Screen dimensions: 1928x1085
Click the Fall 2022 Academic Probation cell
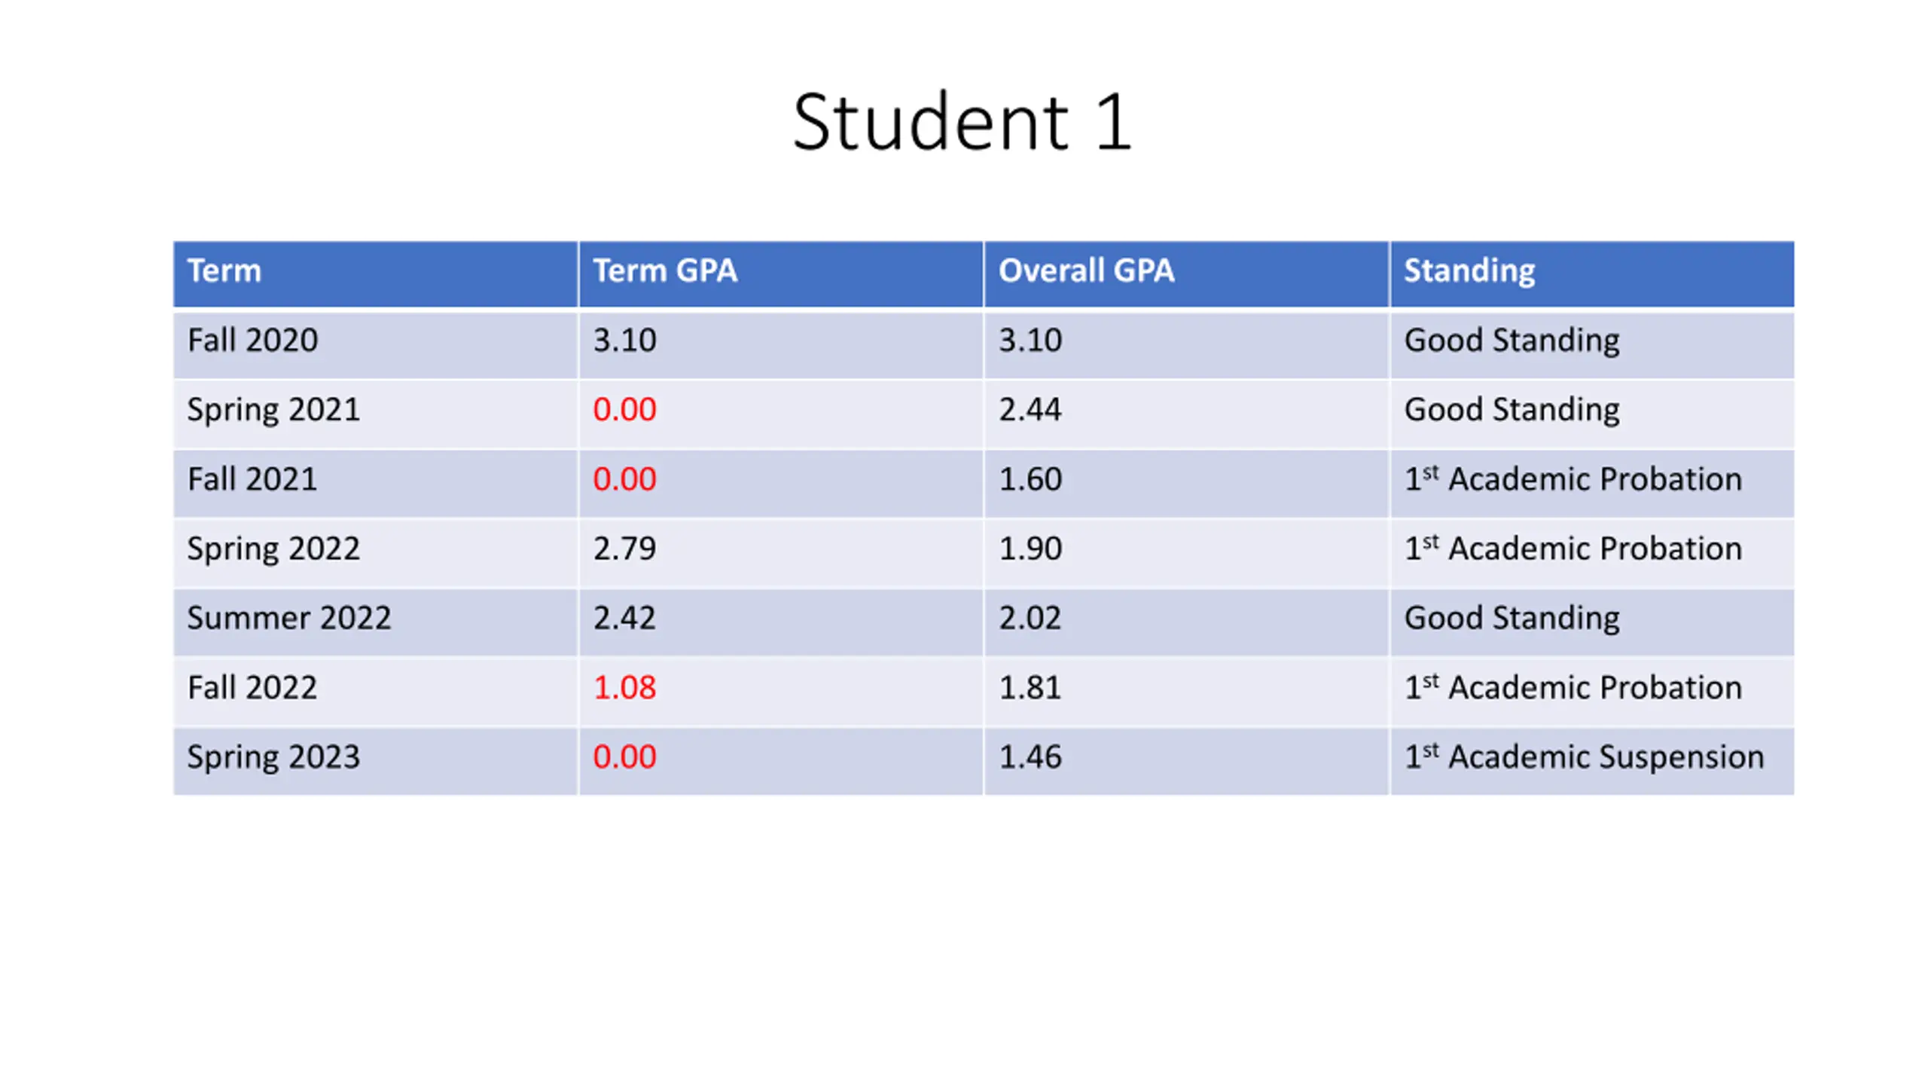pyautogui.click(x=1592, y=691)
